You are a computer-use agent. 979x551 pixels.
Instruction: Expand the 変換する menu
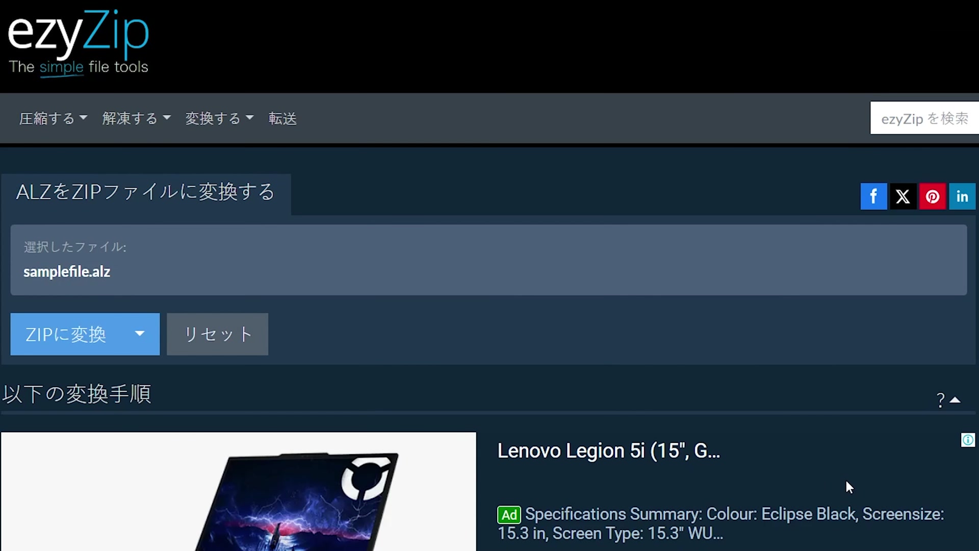pos(219,118)
